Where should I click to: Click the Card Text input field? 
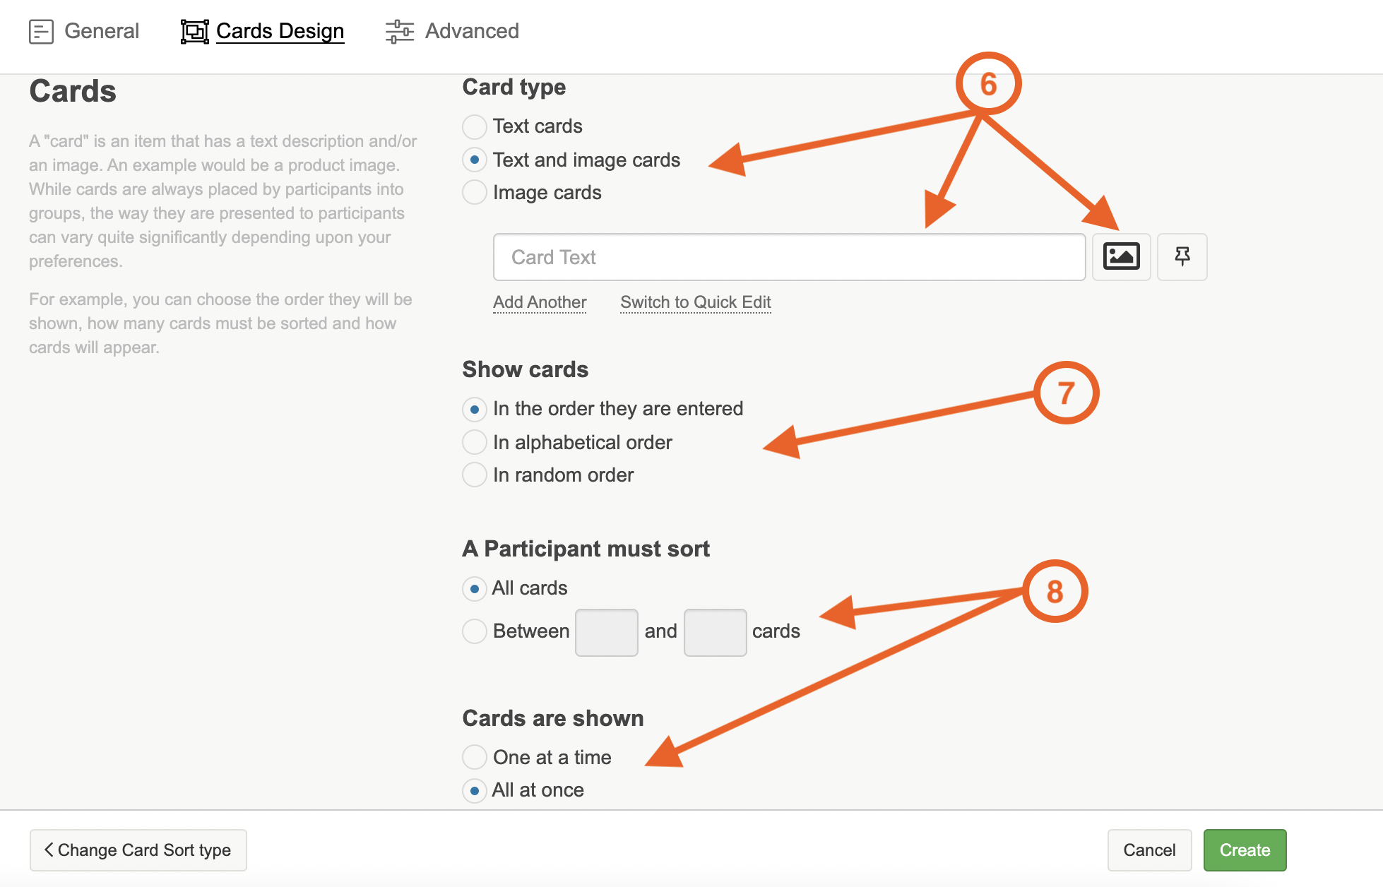[789, 257]
